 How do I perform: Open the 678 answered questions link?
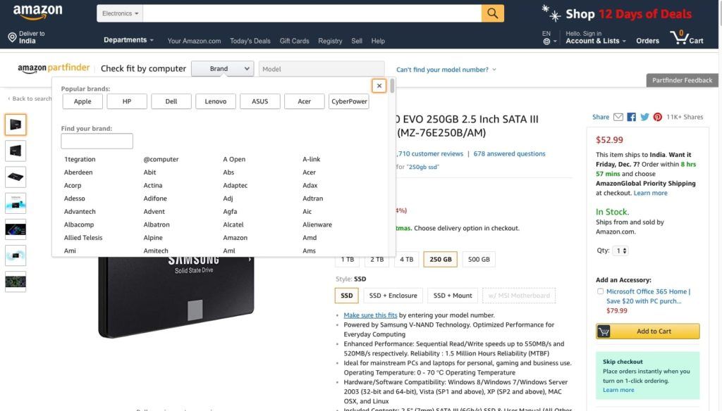click(508, 153)
